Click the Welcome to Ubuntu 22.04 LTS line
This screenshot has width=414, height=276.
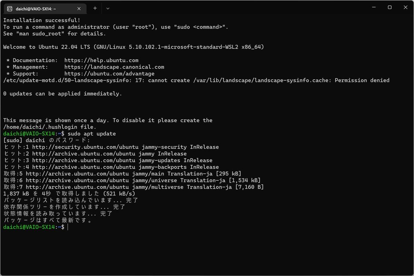[x=134, y=47]
